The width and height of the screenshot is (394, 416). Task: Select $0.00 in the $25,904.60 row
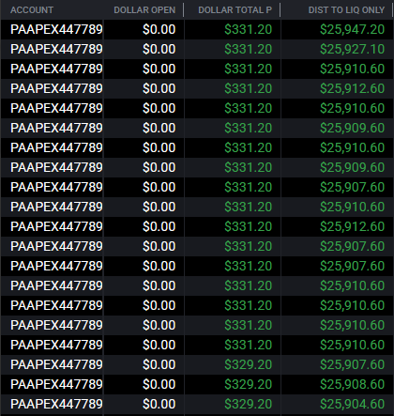159,404
